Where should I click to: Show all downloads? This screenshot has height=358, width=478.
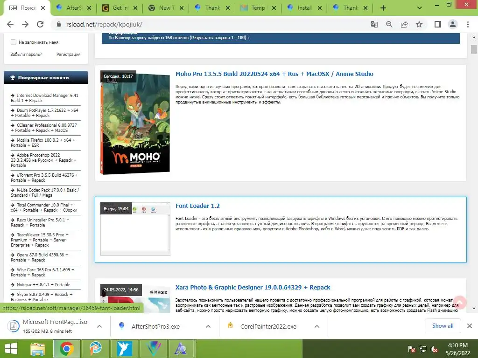coord(443,326)
